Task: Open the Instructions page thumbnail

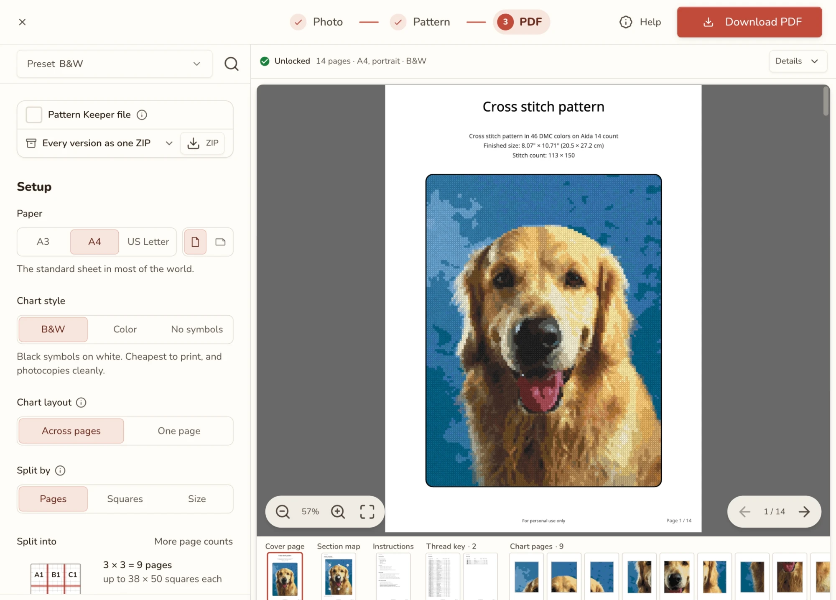Action: (x=393, y=577)
